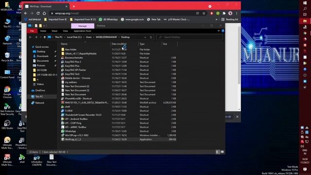The height and width of the screenshot is (175, 311).
Task: Select the shell shortcut in file list
Action: pos(119,107)
